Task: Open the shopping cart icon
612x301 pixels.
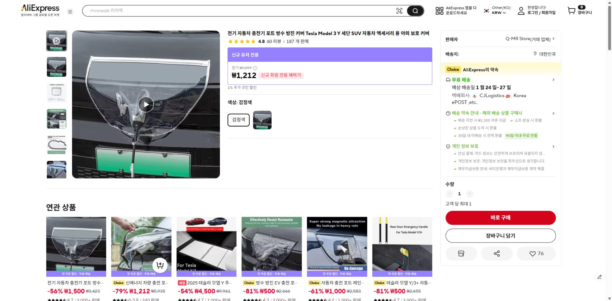Action: pos(571,11)
